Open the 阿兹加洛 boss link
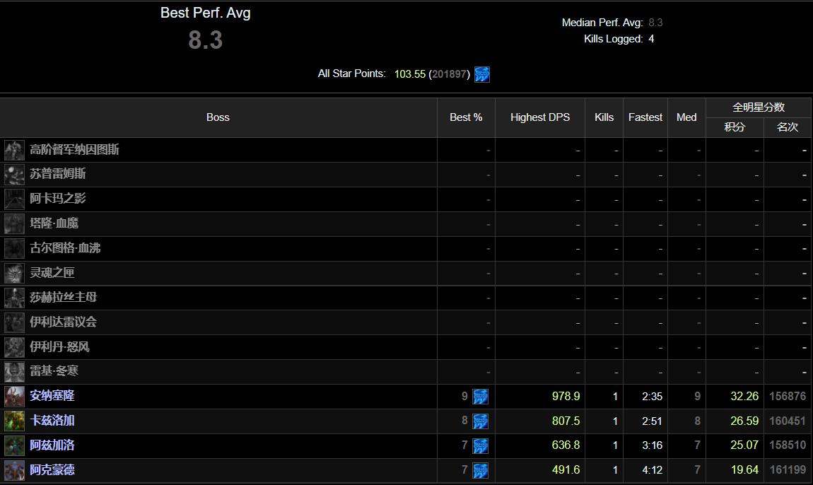 pyautogui.click(x=52, y=445)
